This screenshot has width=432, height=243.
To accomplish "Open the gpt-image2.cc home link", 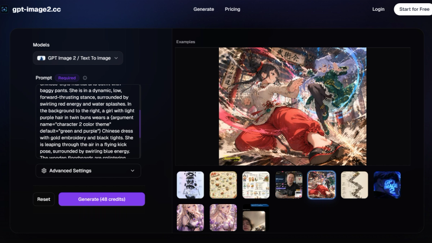I will [36, 9].
